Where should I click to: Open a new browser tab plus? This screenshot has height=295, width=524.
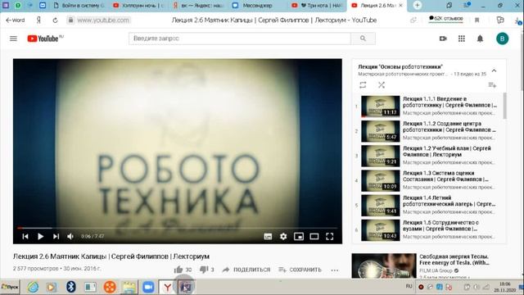(417, 6)
